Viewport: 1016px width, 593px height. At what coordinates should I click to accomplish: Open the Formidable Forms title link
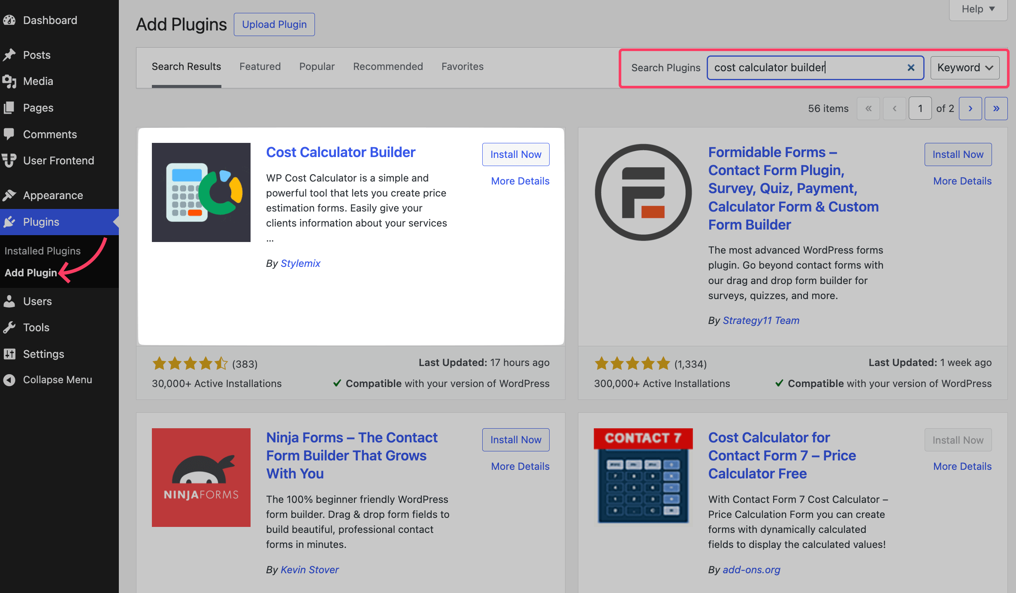click(793, 188)
